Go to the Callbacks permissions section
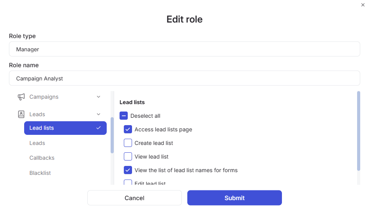This screenshot has width=368, height=211. (42, 158)
